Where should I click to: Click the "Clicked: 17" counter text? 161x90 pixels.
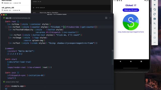tap(131, 5)
